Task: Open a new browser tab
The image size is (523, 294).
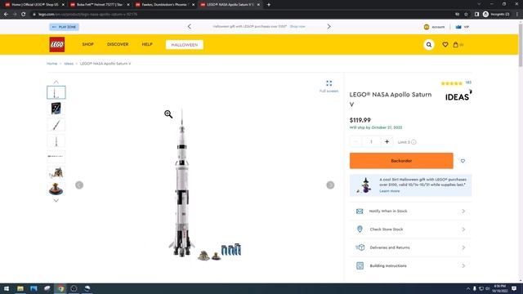Action: [269, 5]
